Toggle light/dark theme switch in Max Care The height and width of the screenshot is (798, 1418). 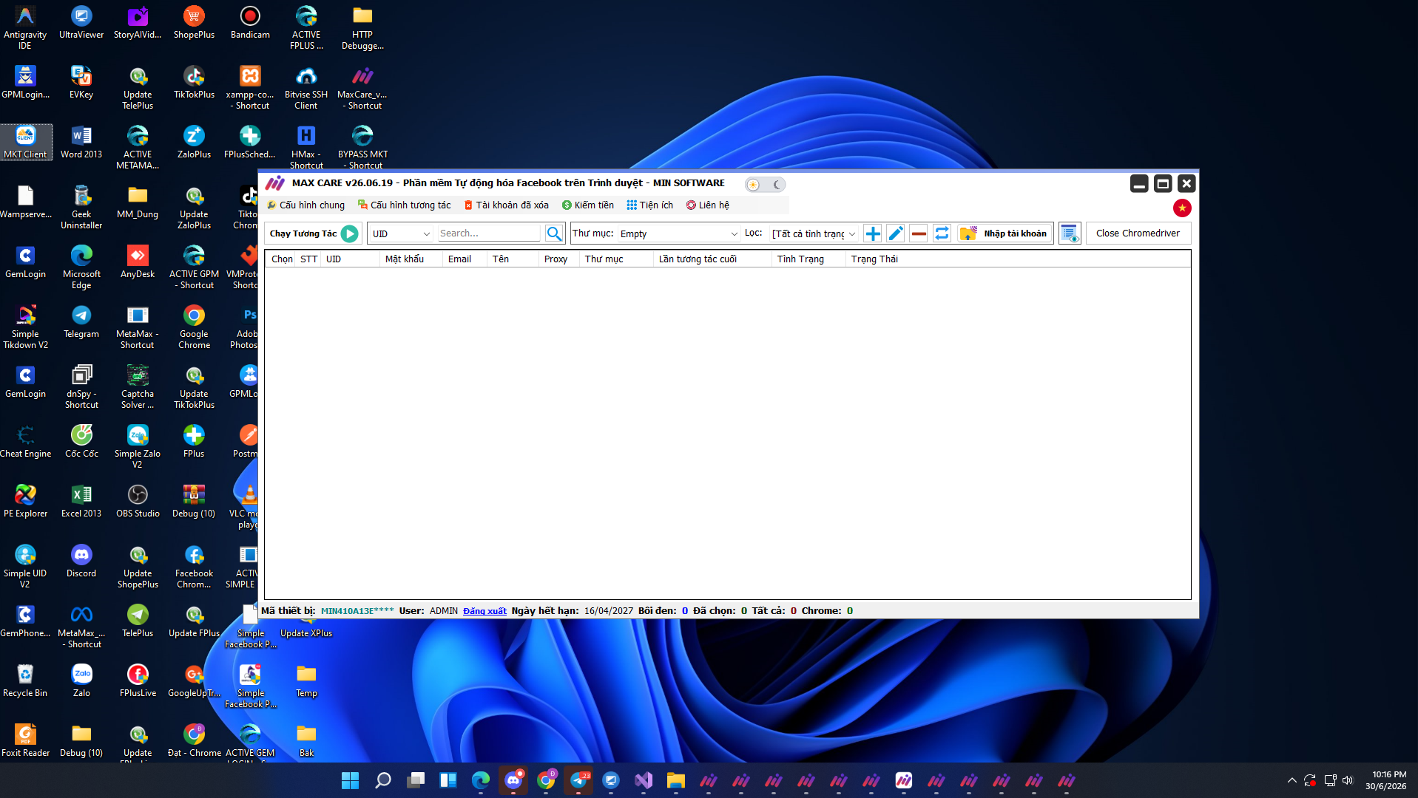click(765, 185)
